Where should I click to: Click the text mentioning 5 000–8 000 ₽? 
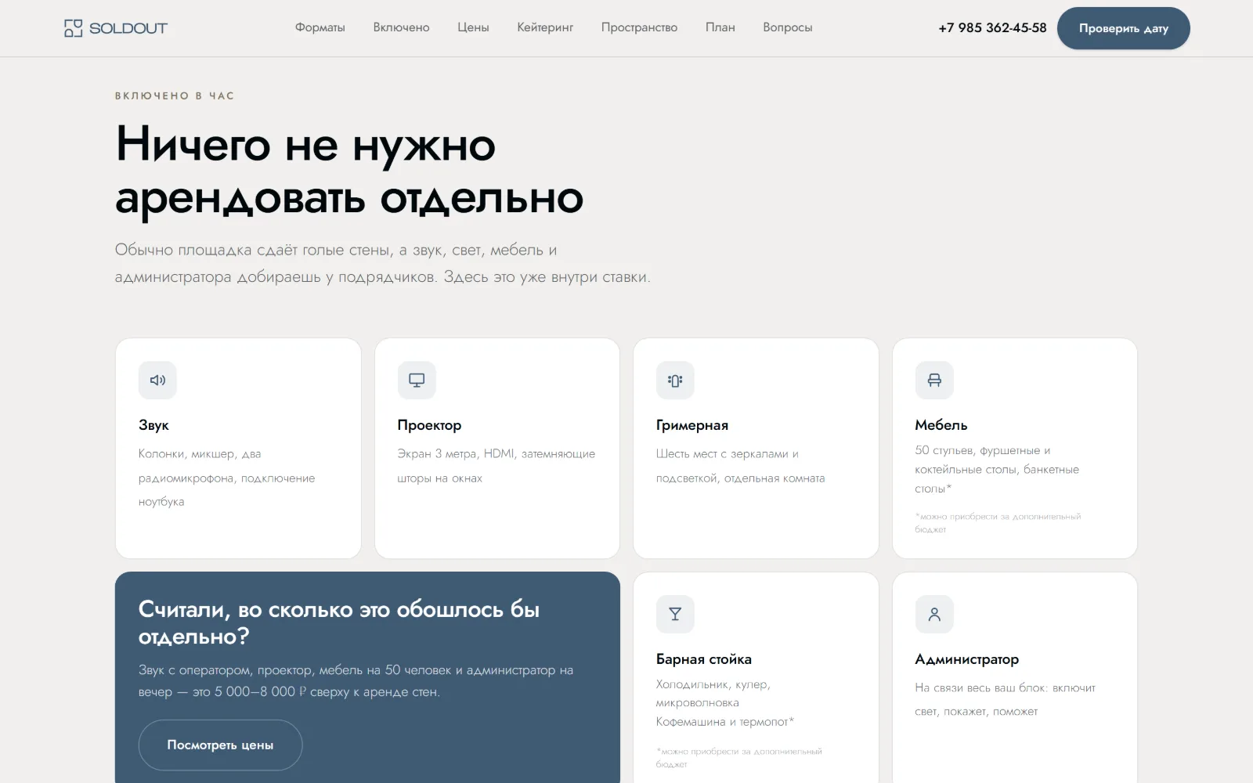pyautogui.click(x=356, y=681)
